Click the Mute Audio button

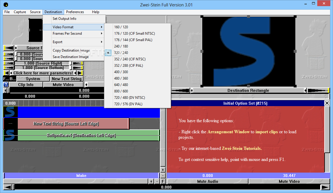(x=208, y=181)
